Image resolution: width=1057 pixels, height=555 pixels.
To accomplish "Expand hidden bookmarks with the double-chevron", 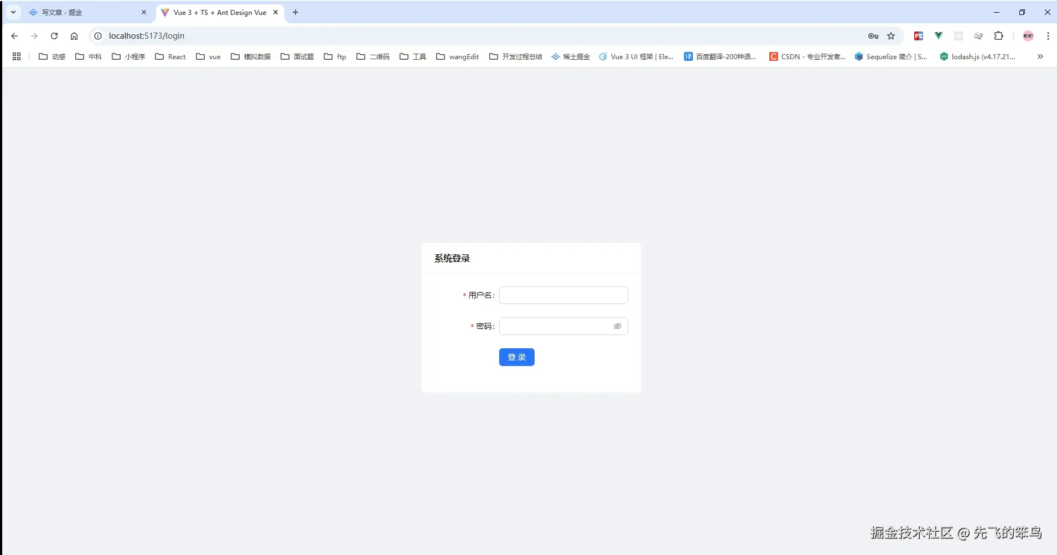I will pyautogui.click(x=1040, y=56).
